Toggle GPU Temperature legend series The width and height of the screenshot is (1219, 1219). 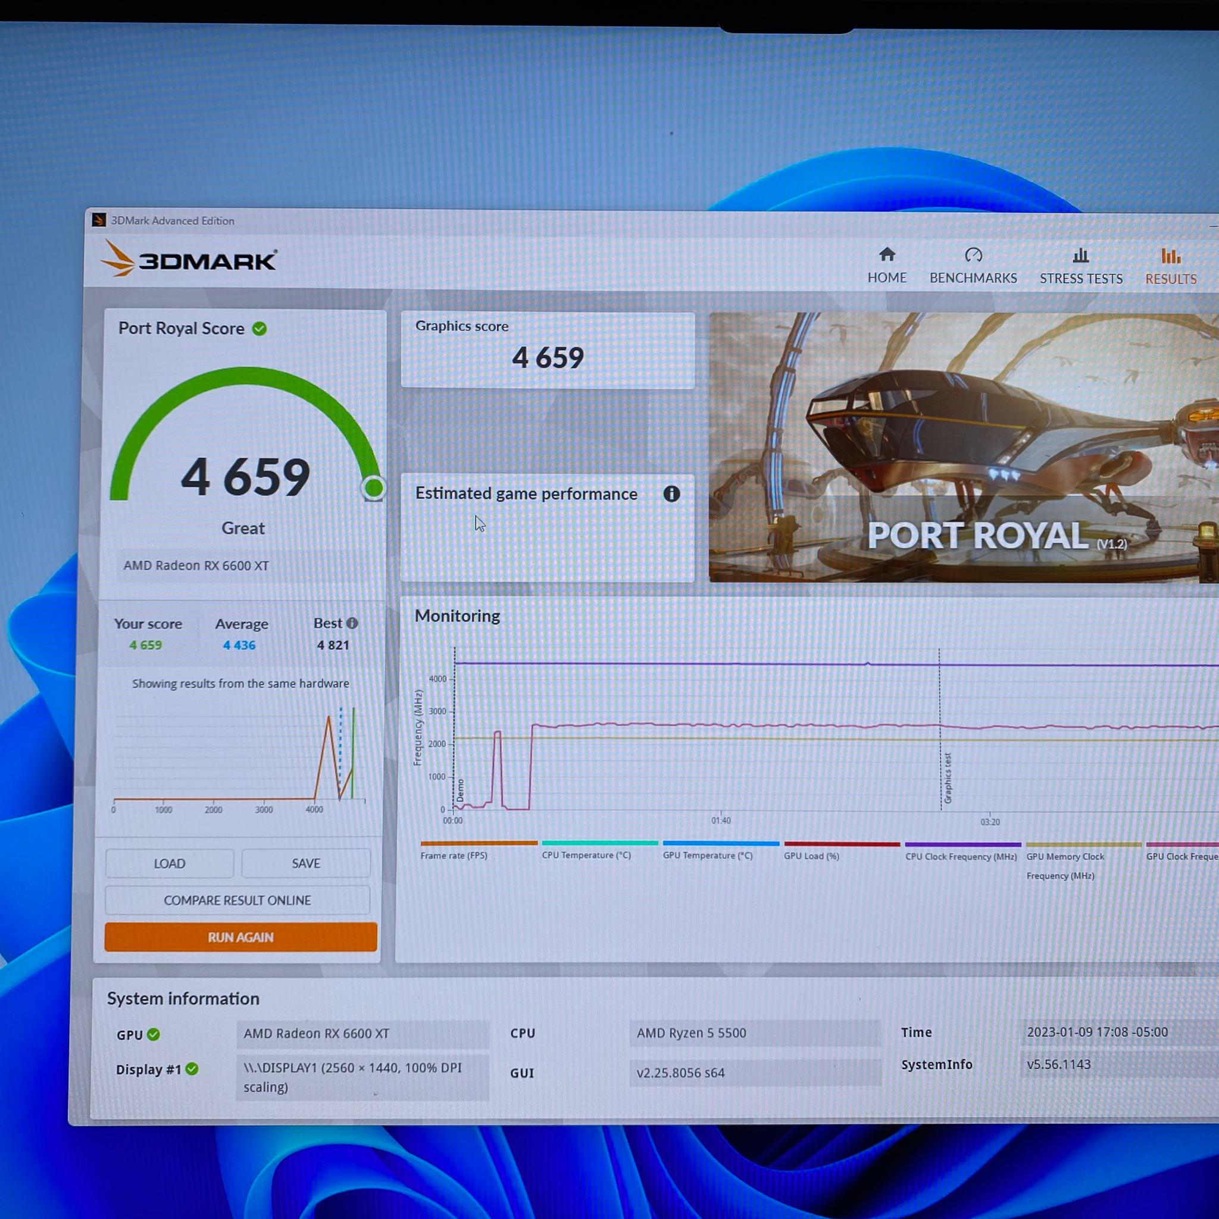pos(721,851)
